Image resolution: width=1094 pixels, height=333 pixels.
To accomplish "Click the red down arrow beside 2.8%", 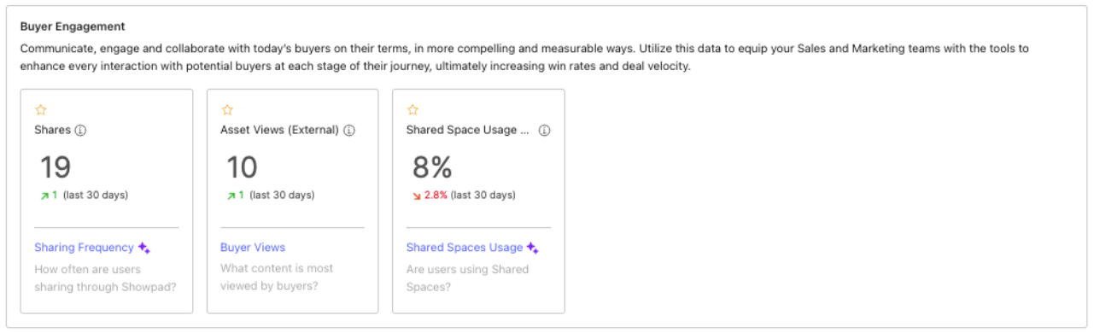I will [x=417, y=196].
